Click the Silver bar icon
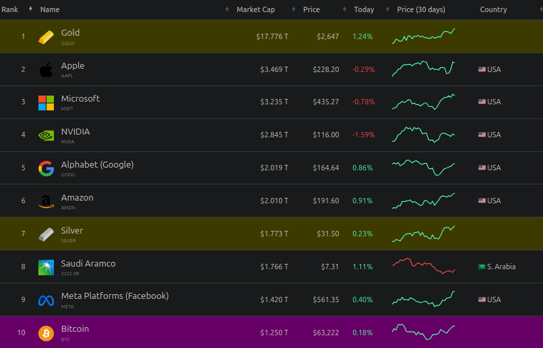The width and height of the screenshot is (543, 348). point(46,234)
